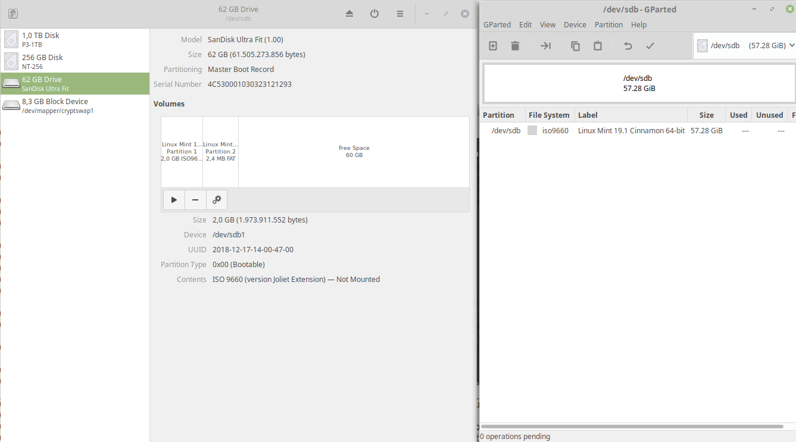Click the Device value /dev/sdb1
Screen dimensions: 796x442
[x=229, y=234]
